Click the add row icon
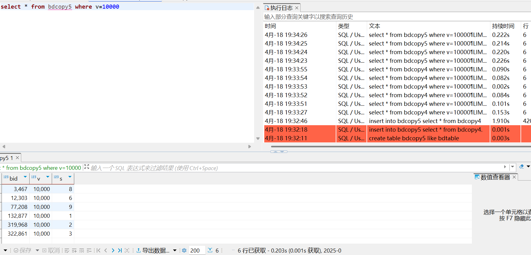The width and height of the screenshot is (531, 255). point(74,250)
